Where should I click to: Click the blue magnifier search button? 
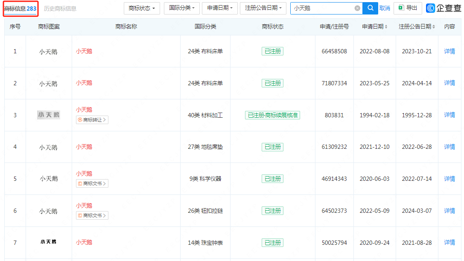tap(370, 8)
